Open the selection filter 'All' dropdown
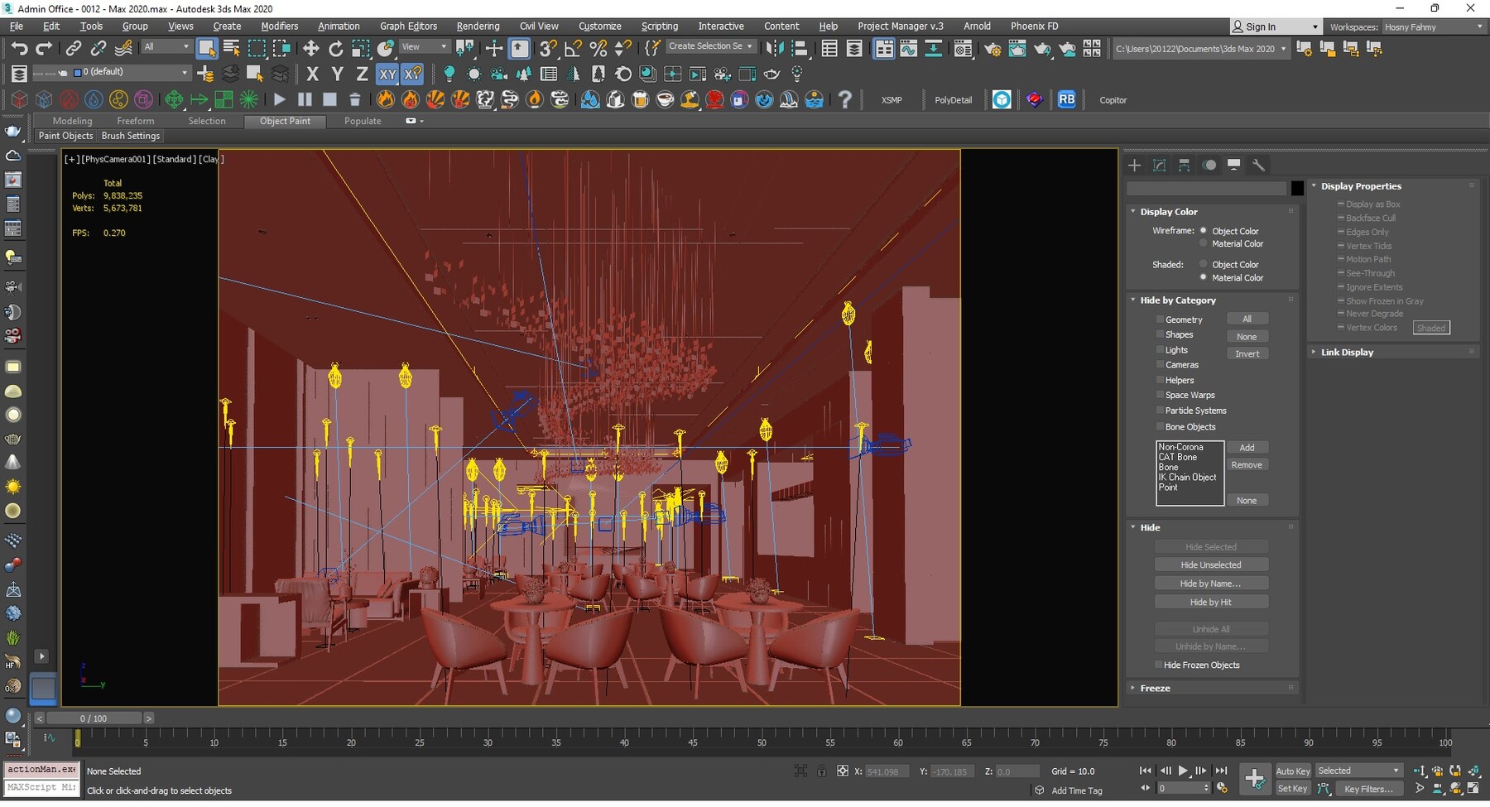Image resolution: width=1490 pixels, height=807 pixels. 166,47
